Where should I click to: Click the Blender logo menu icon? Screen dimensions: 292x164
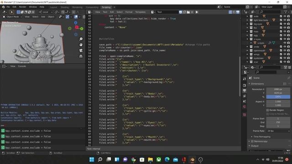pyautogui.click(x=3, y=7)
